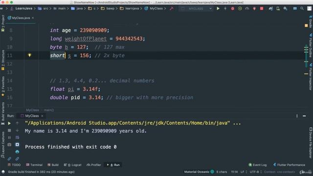Viewport: 313px width, 176px height.
Task: Click Attach Debugger to process icon
Action: pyautogui.click(x=254, y=9)
